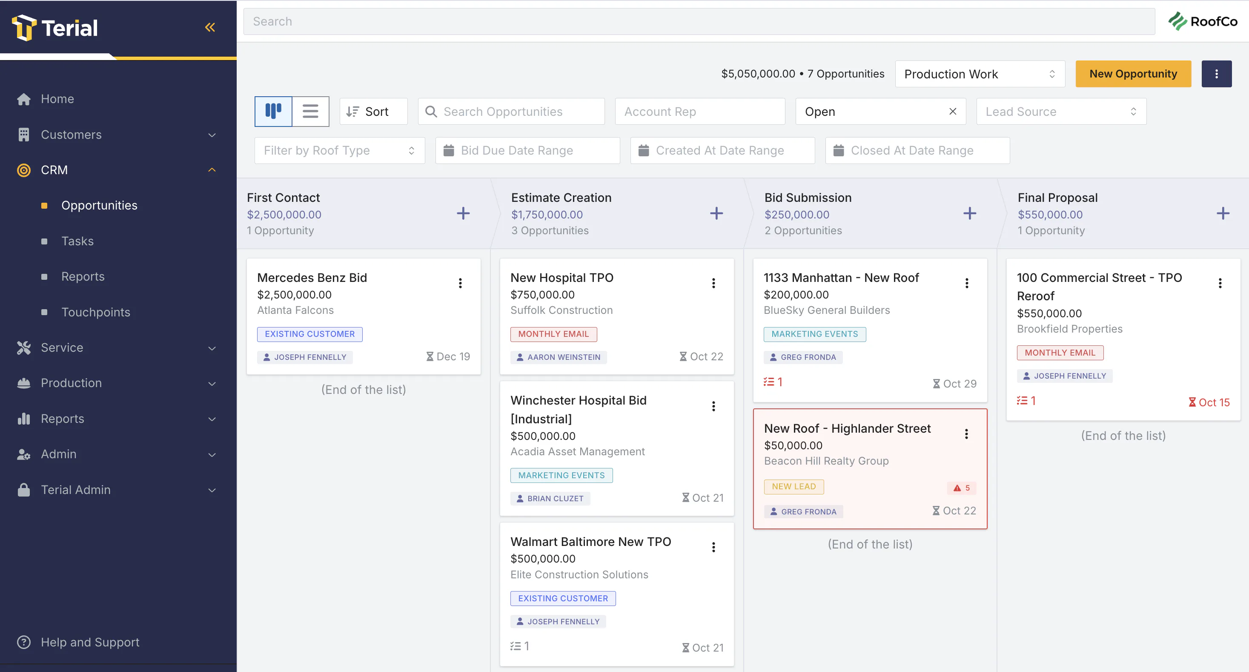The image size is (1249, 672).
Task: Open the Mercedes Benz Bid card menu
Action: [x=460, y=283]
